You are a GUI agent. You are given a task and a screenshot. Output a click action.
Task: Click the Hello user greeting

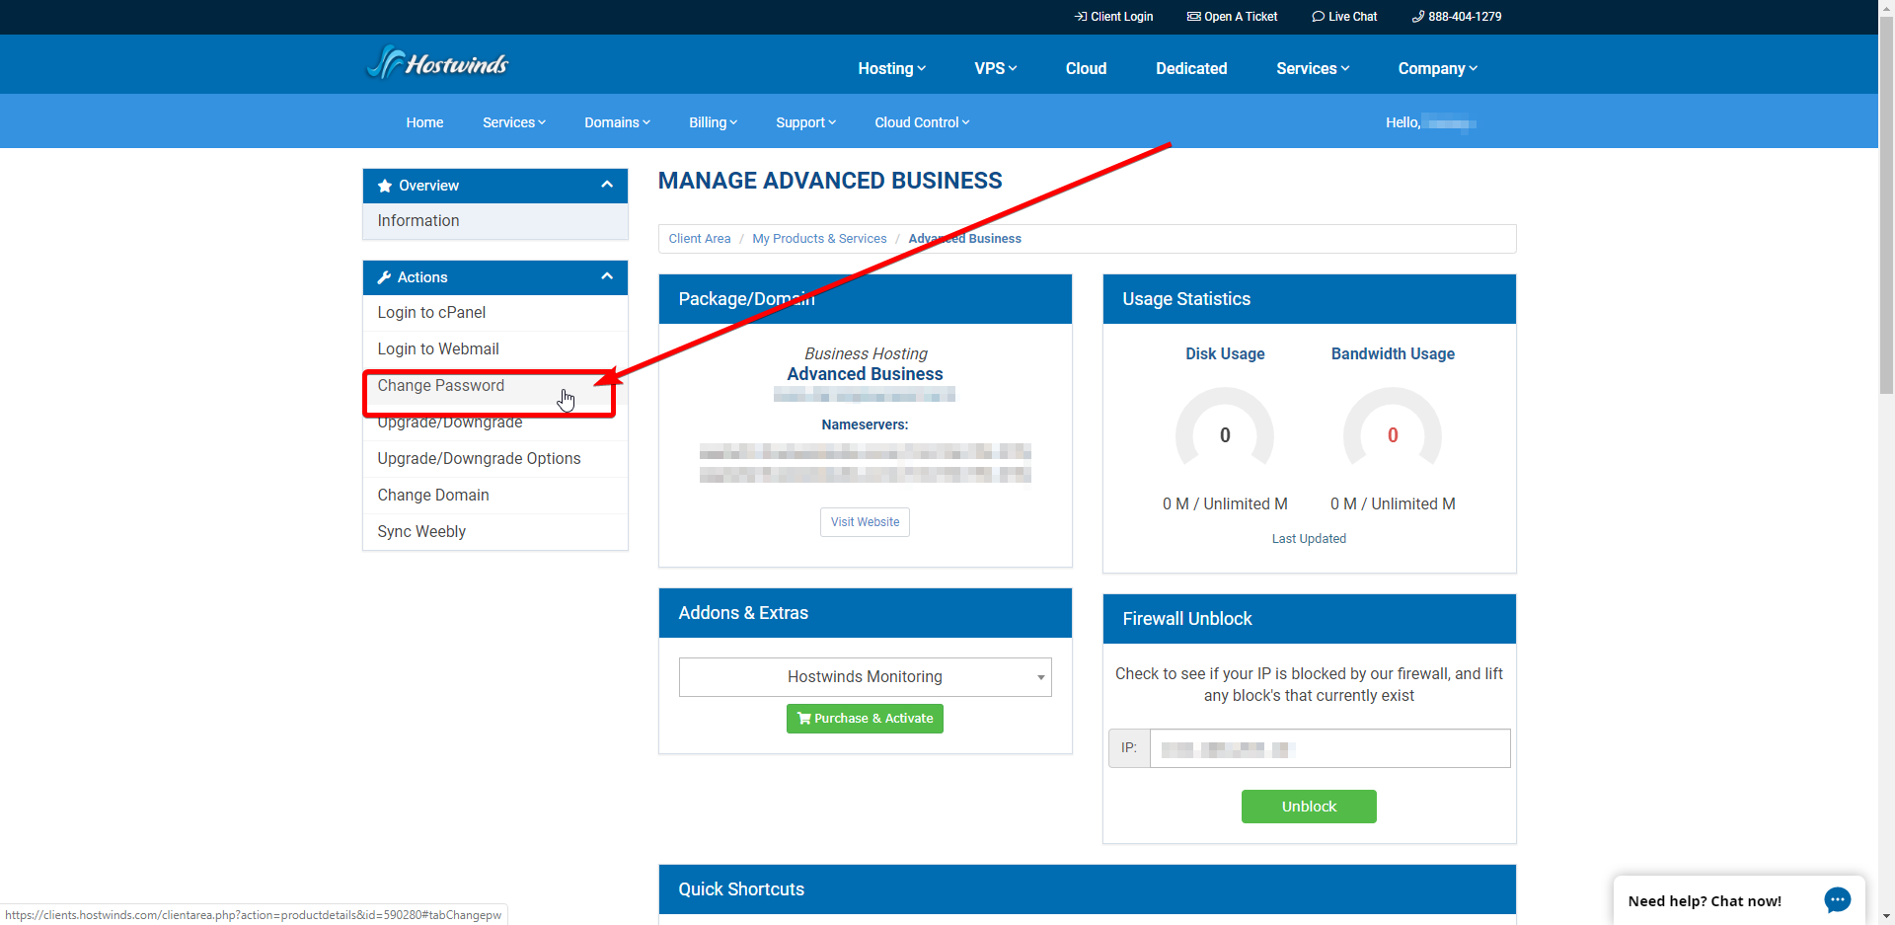coord(1430,122)
